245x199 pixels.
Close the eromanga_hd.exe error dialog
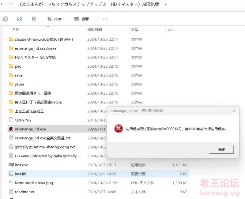pos(234,111)
